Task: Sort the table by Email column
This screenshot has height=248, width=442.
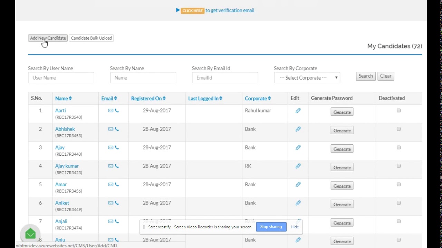Action: click(109, 99)
